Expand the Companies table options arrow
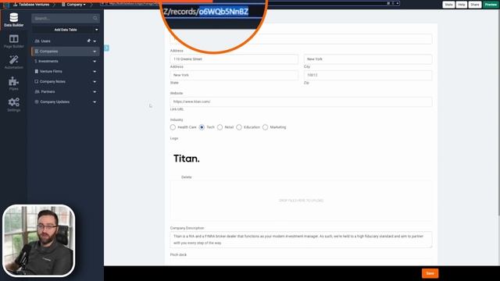This screenshot has height=281, width=500. pyautogui.click(x=95, y=52)
